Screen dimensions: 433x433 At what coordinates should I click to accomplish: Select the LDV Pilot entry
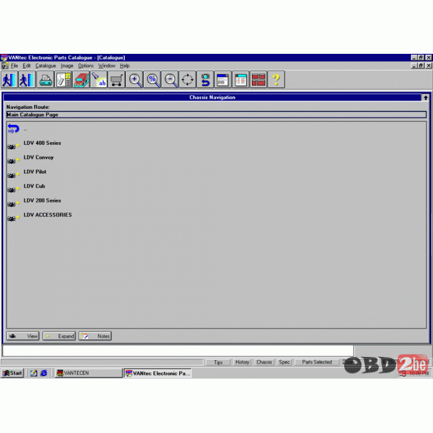35,172
